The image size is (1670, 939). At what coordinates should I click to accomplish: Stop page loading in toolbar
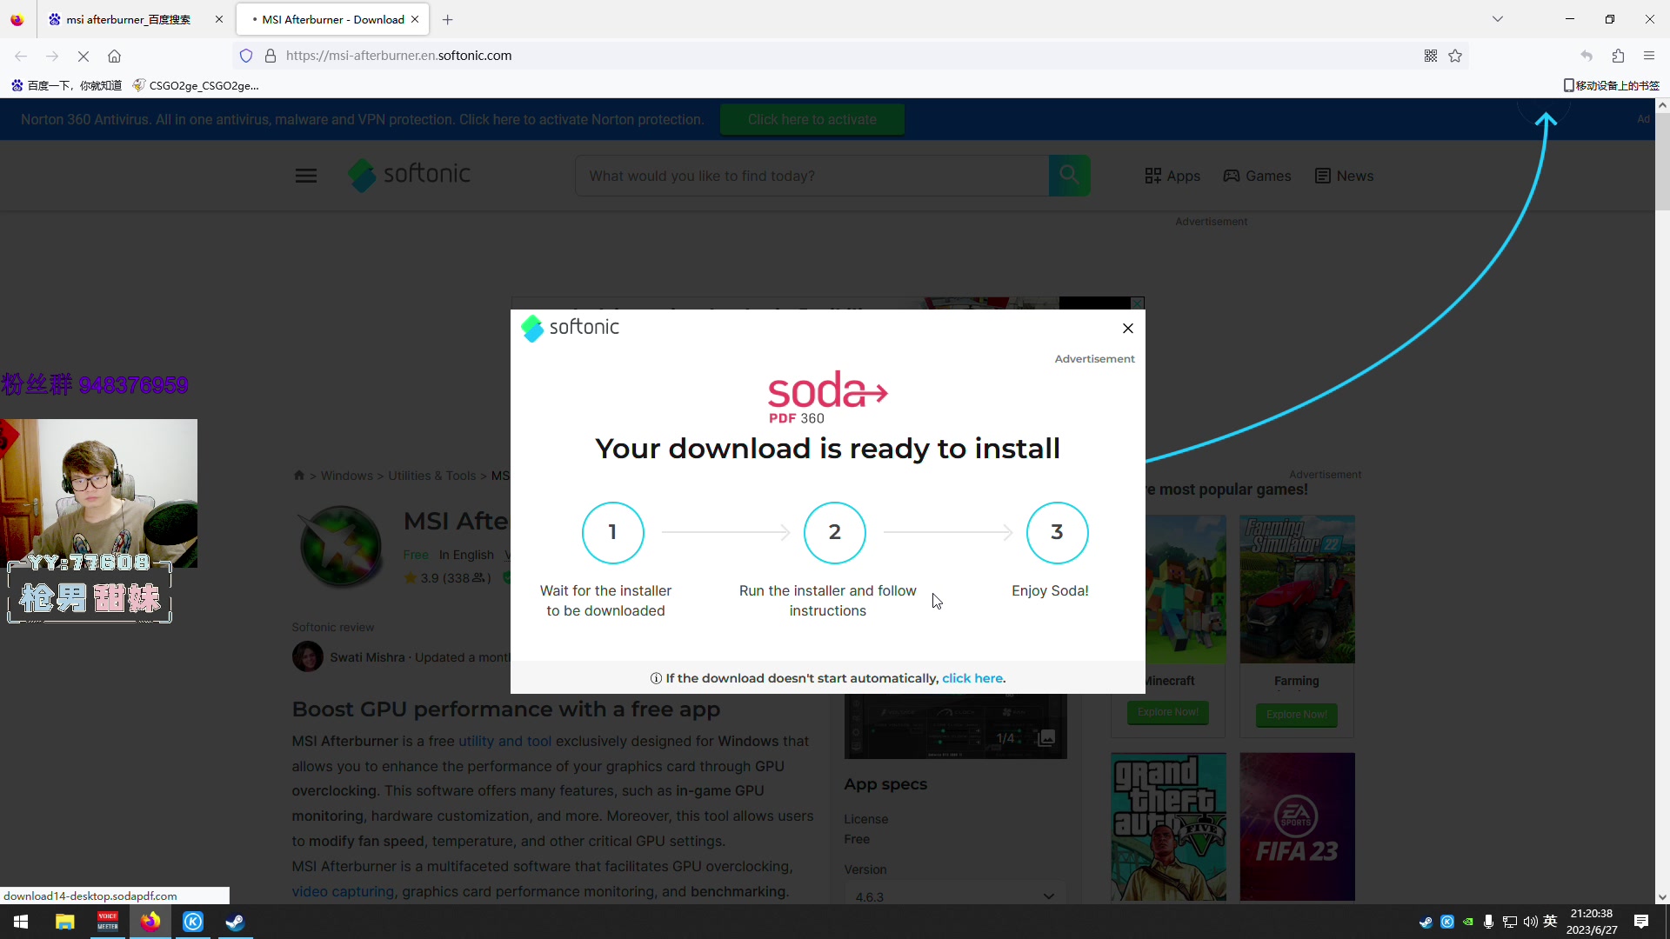coord(83,56)
